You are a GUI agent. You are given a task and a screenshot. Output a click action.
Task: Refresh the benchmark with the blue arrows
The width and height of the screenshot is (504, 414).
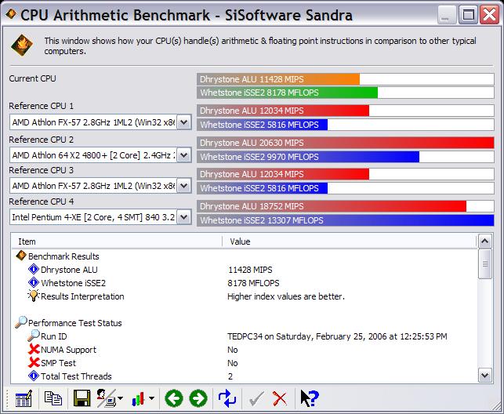[x=227, y=398]
